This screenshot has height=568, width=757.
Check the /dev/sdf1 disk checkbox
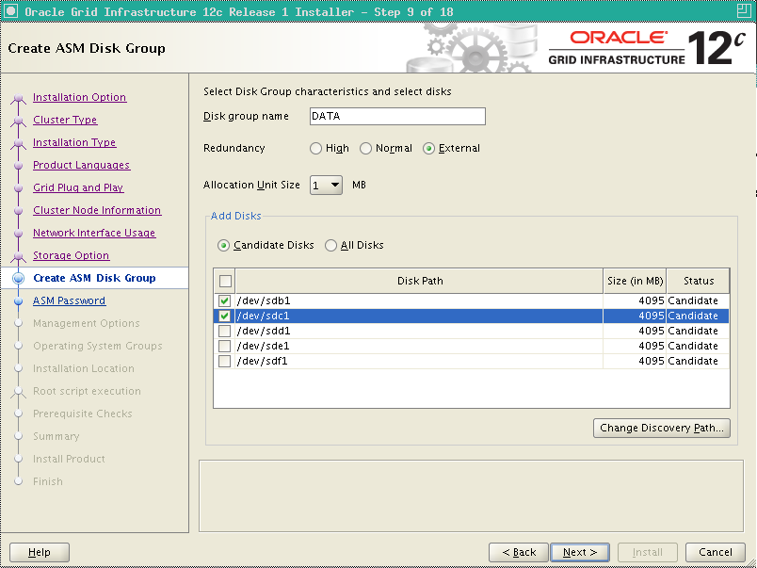point(224,361)
